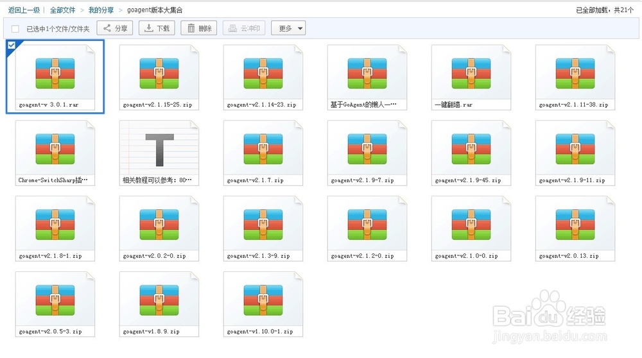642x358 pixels.
Task: Select the goagent-v2.1.11-38.zip archive icon
Action: 575,74
